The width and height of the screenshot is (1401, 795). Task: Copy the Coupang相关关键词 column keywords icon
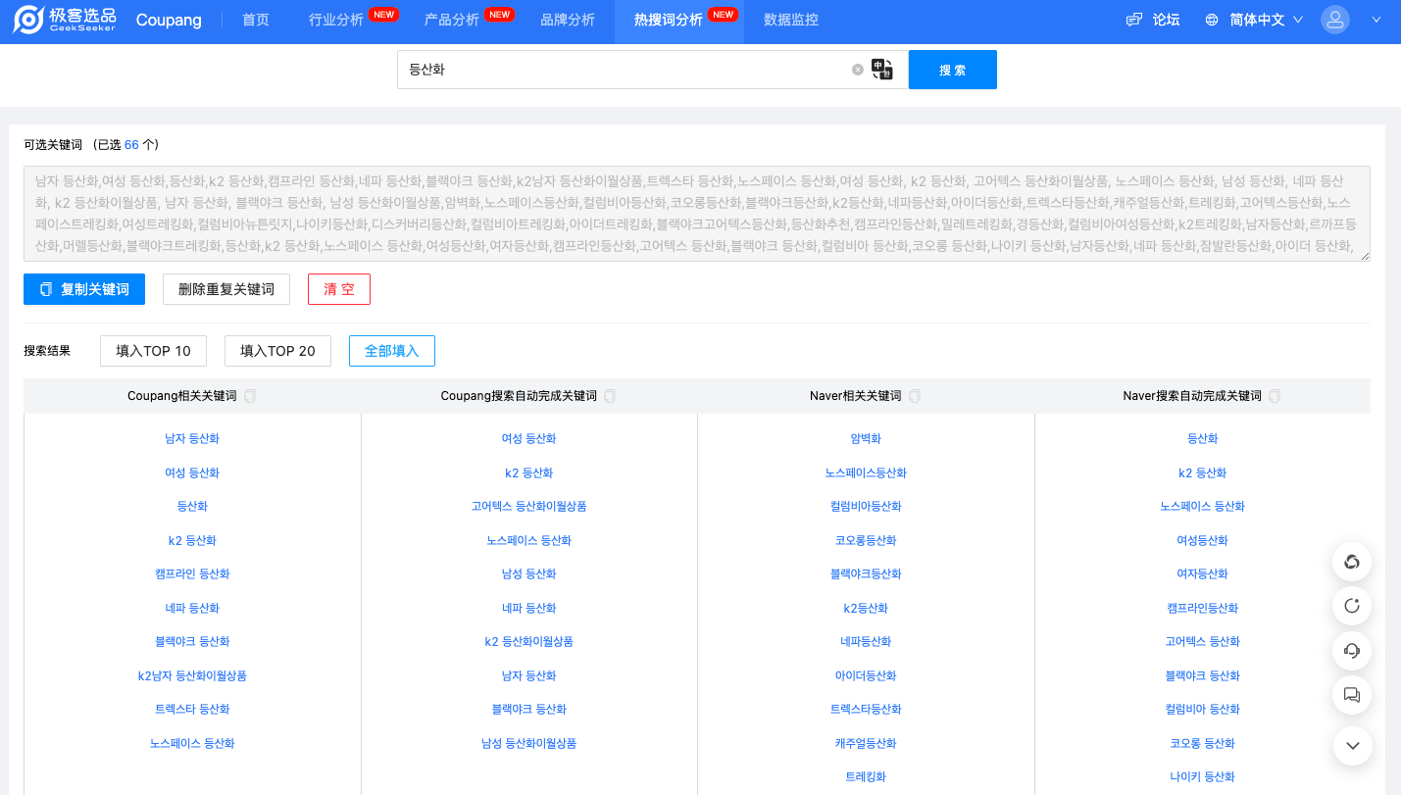point(250,396)
